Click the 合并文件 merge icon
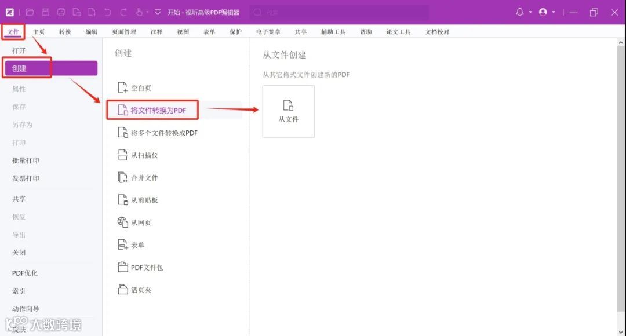Screen dimensions: 626x336 coord(122,177)
